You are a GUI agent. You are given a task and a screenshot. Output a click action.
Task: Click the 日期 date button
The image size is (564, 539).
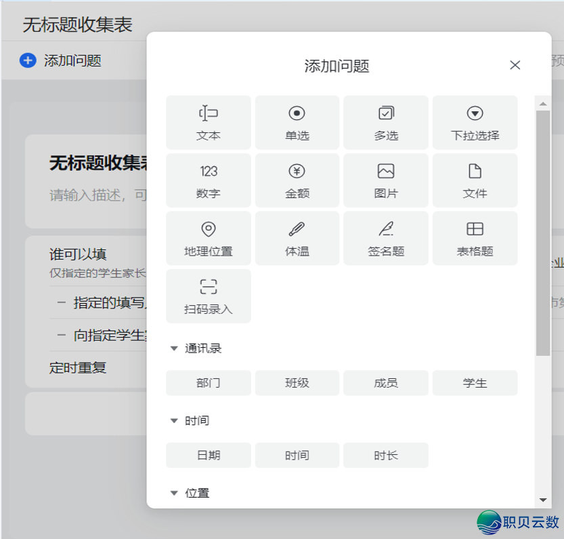click(208, 456)
